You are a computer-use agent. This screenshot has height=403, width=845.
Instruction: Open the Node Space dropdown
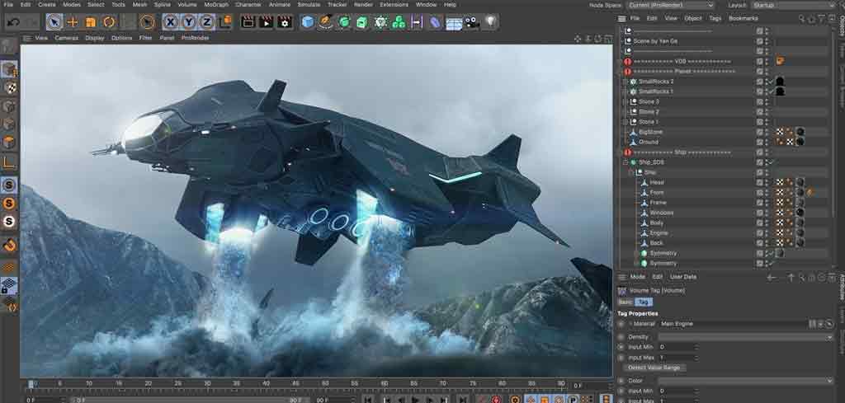point(670,5)
